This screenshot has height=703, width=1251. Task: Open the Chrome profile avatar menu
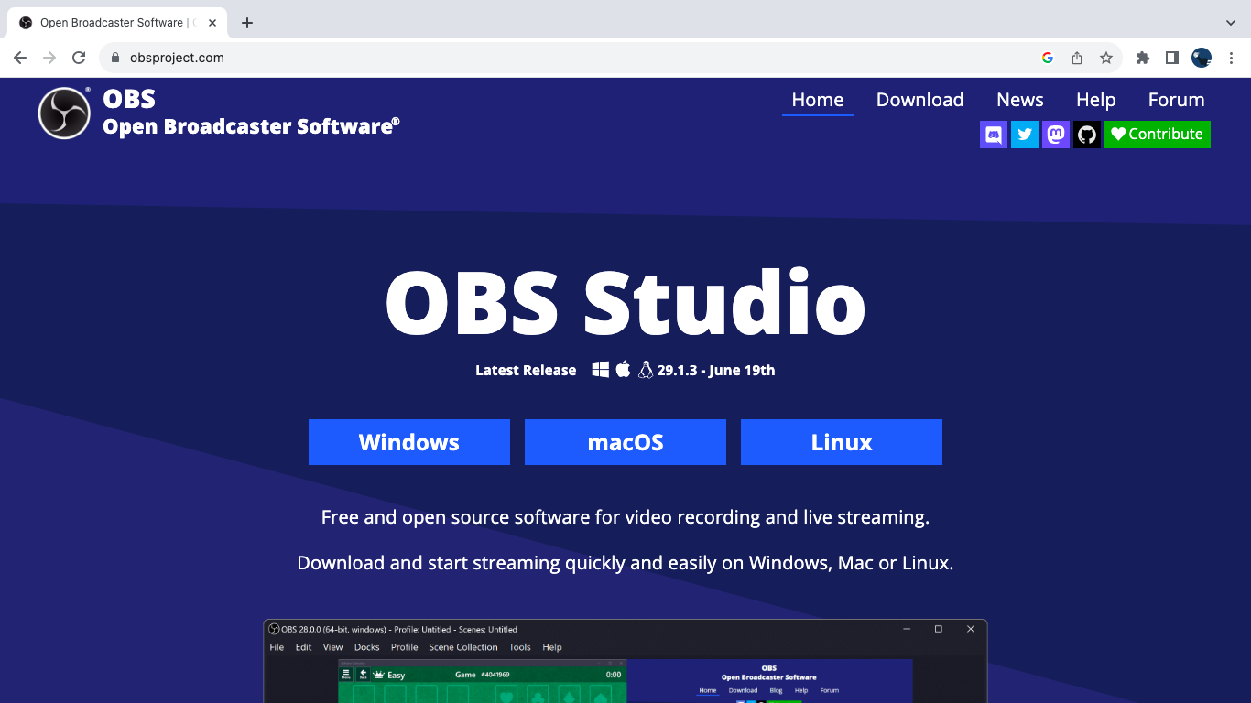tap(1202, 58)
